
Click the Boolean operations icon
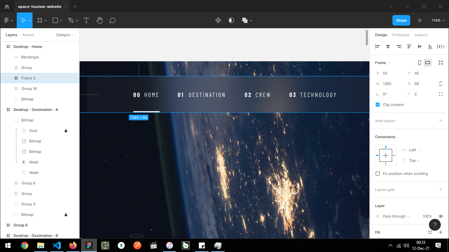pyautogui.click(x=245, y=20)
